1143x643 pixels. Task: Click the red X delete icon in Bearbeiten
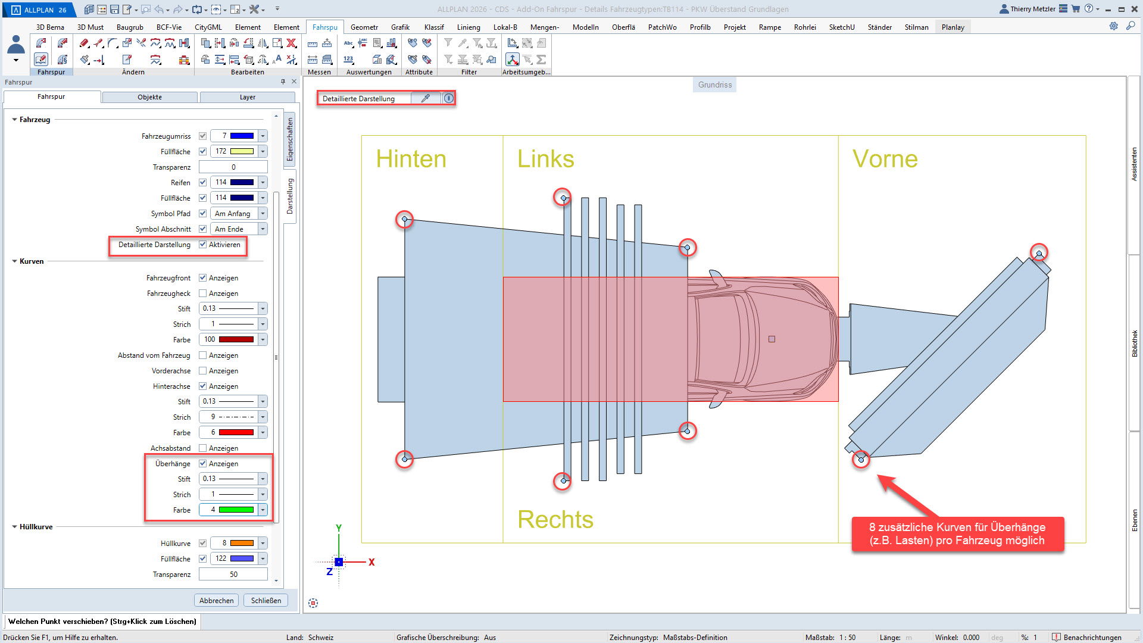pyautogui.click(x=291, y=43)
